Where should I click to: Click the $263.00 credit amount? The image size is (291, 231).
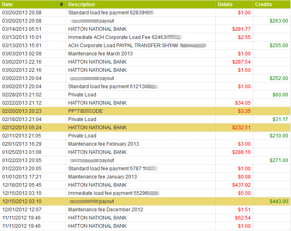(279, 21)
